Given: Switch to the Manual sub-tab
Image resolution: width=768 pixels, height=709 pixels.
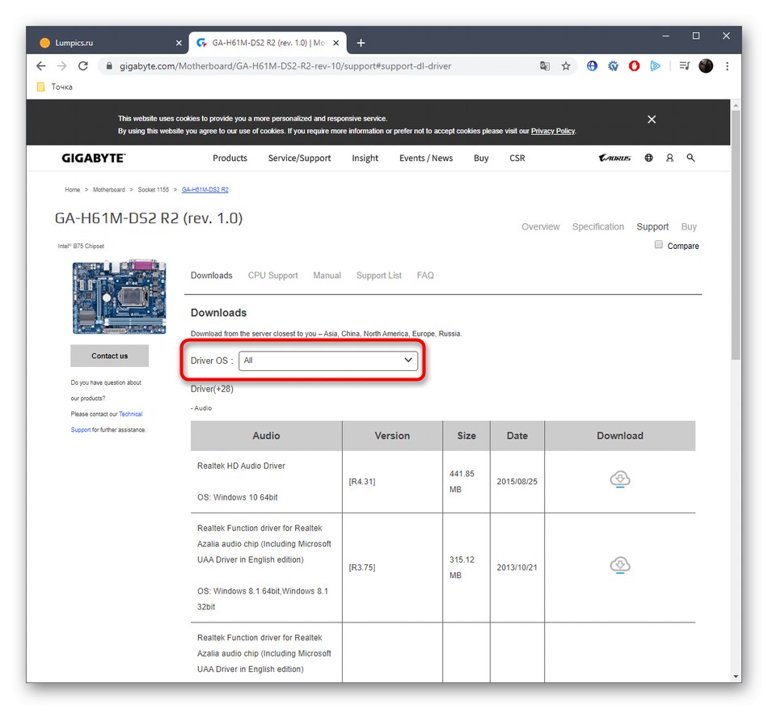Looking at the screenshot, I should 327,275.
